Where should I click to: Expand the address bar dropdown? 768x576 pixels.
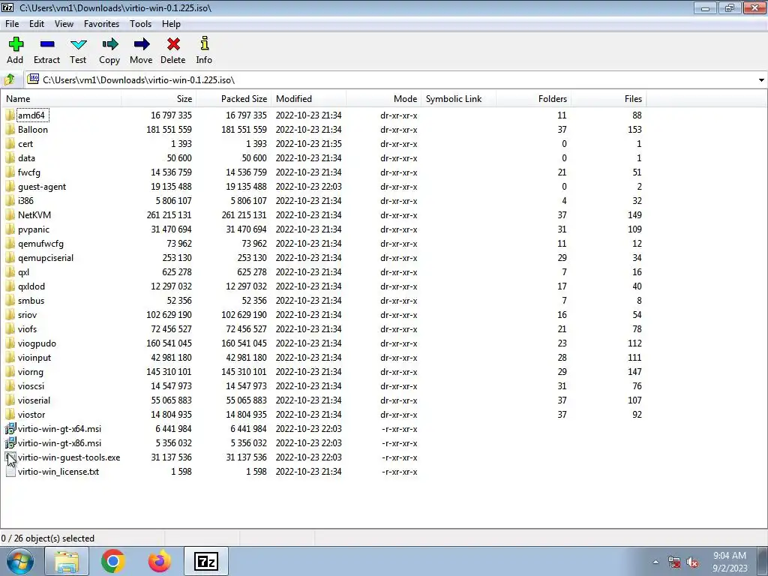pos(761,79)
